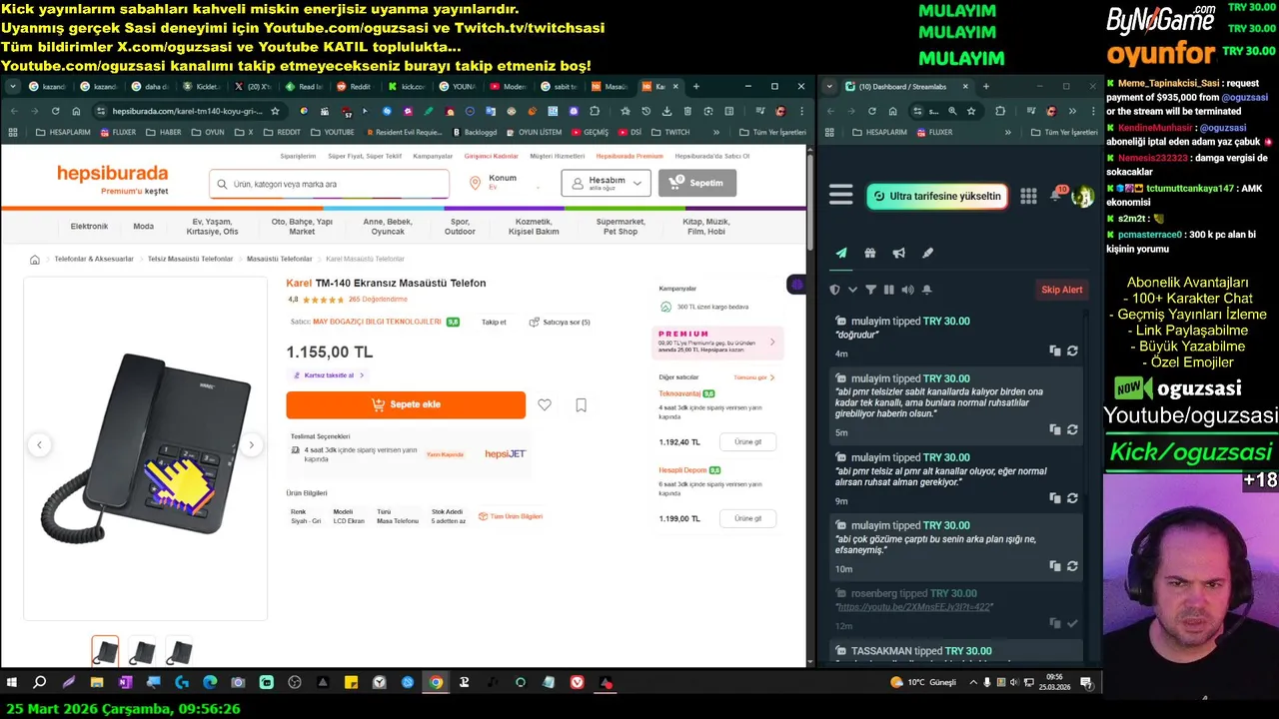
Task: Select the paper plane recent events tab
Action: 841,253
